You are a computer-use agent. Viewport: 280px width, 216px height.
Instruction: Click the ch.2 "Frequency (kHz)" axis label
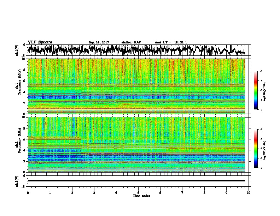click(x=19, y=140)
